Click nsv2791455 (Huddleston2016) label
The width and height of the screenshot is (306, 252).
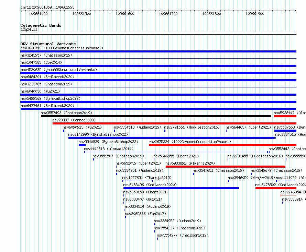tap(255, 156)
